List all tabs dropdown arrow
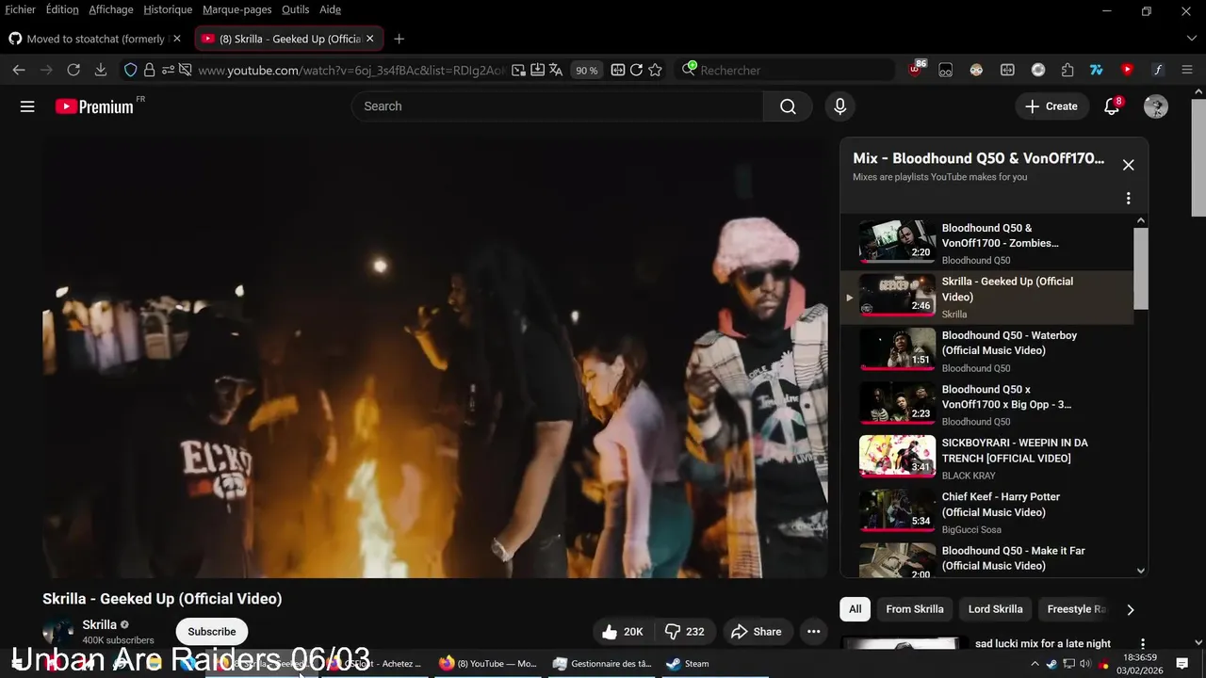 point(1191,39)
